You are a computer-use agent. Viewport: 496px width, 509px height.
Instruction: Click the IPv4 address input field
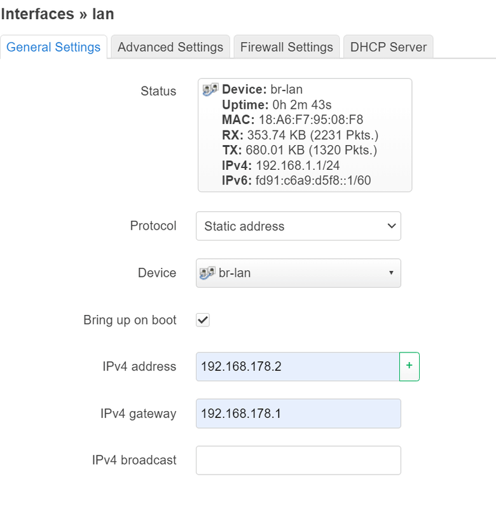point(297,366)
